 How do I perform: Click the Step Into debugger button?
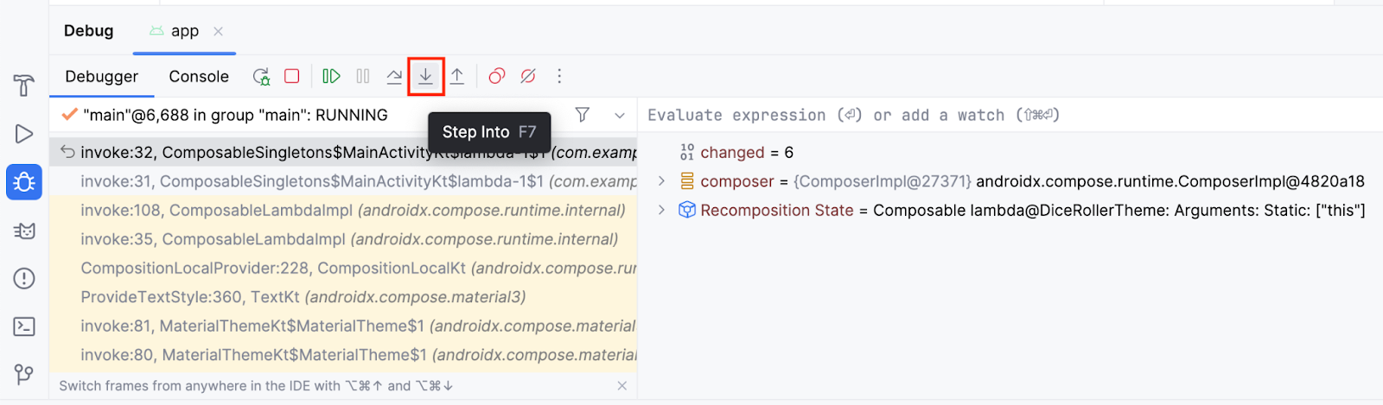point(425,76)
